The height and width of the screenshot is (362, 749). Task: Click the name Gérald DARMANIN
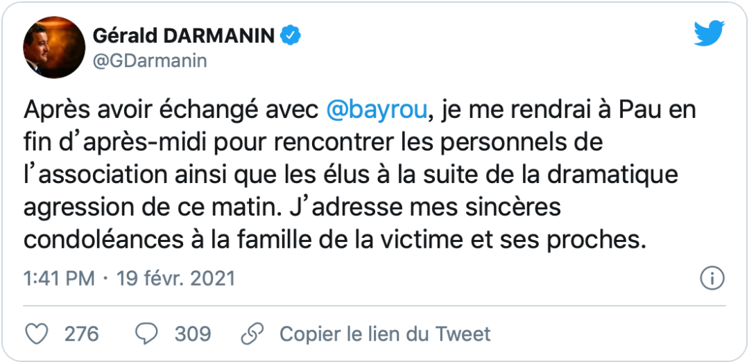(x=183, y=35)
